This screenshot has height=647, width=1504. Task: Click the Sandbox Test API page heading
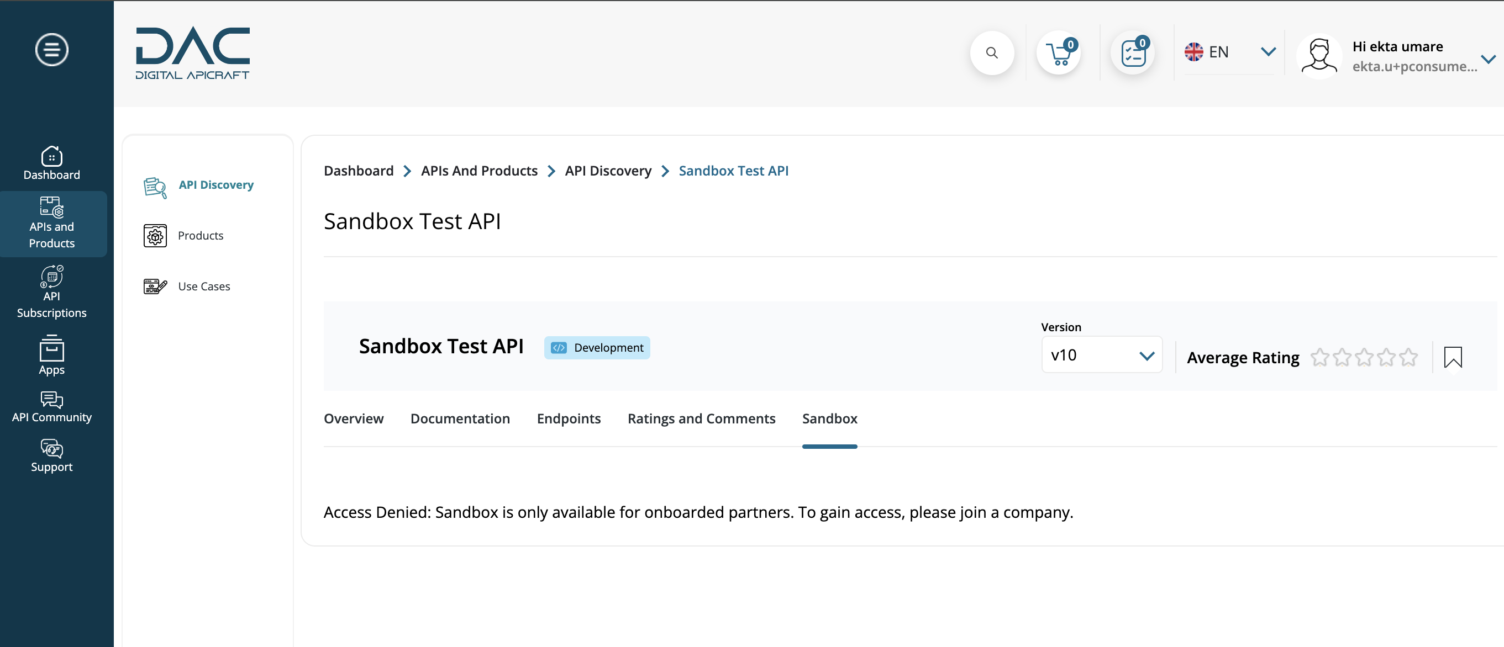click(x=412, y=222)
